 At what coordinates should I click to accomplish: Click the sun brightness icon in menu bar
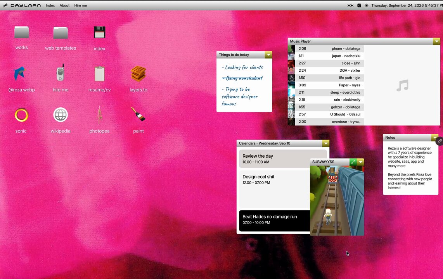tap(367, 5)
